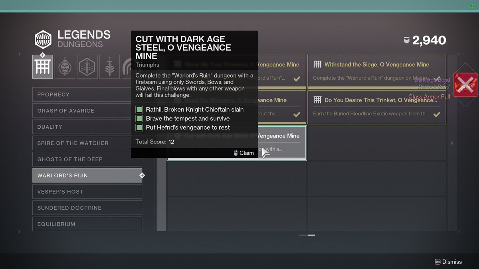Click gate icon on Withstand the Siege card
This screenshot has height=269, width=479.
[x=317, y=64]
